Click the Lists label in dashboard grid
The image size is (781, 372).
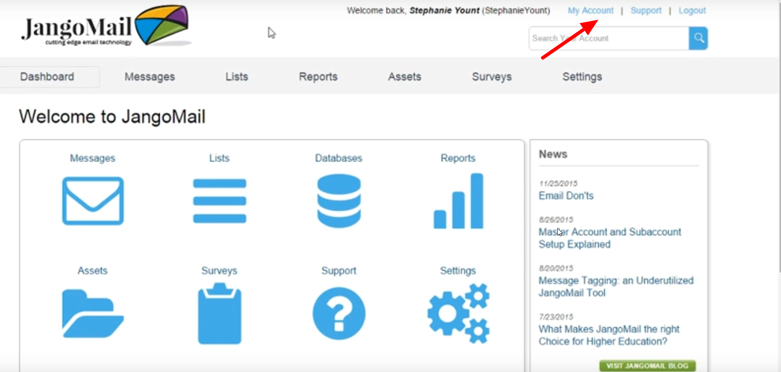(219, 158)
